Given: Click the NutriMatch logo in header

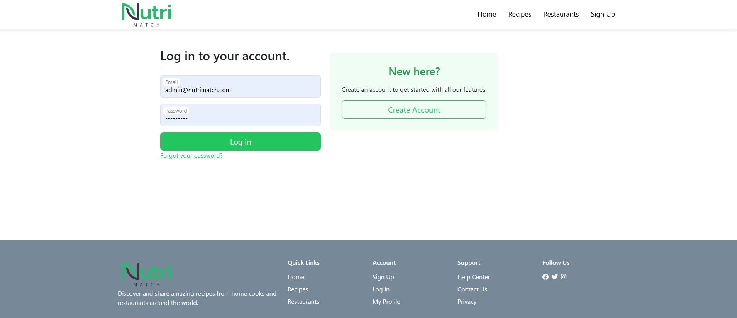Looking at the screenshot, I should point(146,15).
